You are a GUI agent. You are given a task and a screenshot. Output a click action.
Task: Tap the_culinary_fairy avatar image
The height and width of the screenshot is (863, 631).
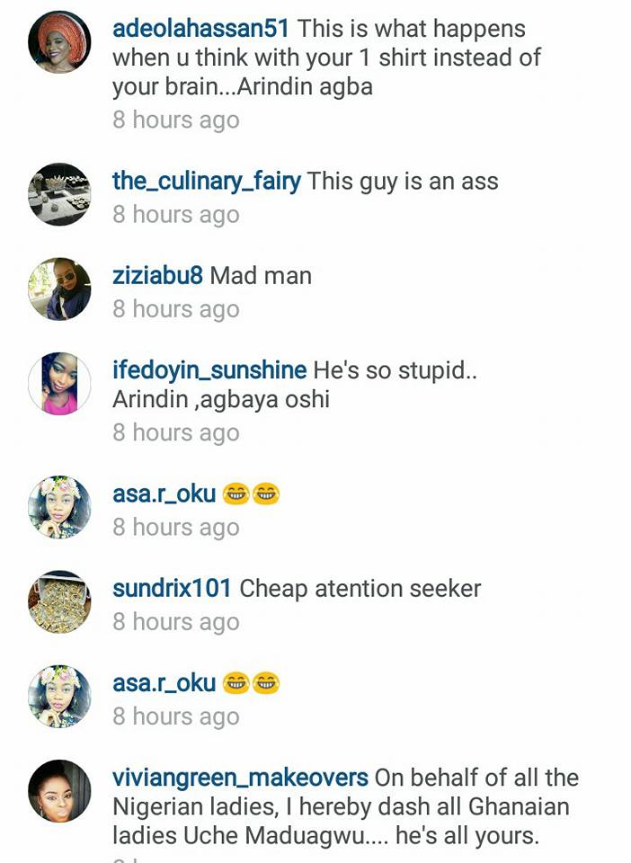point(59,194)
